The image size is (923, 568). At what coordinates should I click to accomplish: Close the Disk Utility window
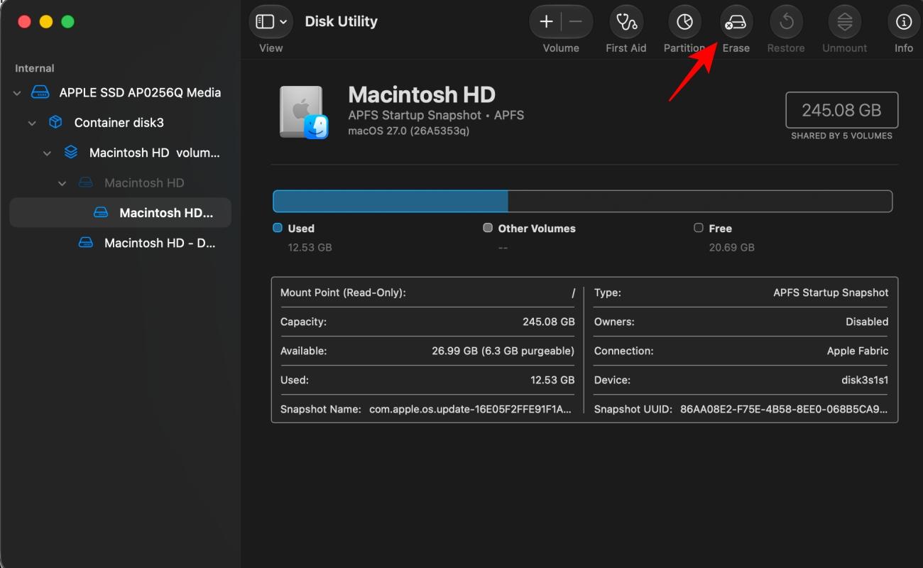(x=24, y=22)
